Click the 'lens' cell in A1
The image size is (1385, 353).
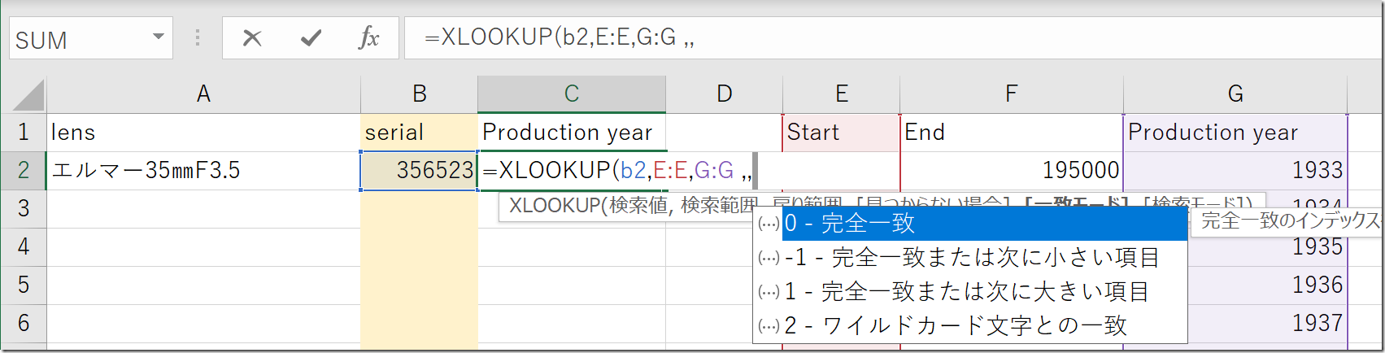coord(203,133)
